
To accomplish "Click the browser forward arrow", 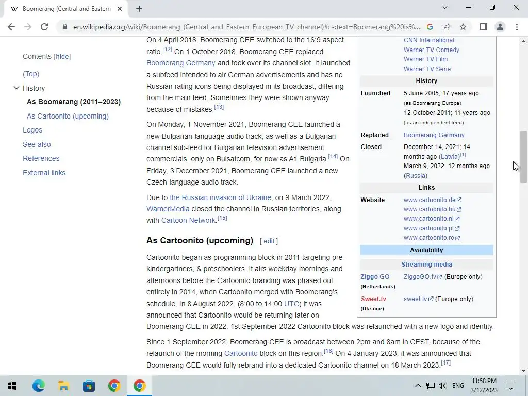I will click(x=28, y=27).
